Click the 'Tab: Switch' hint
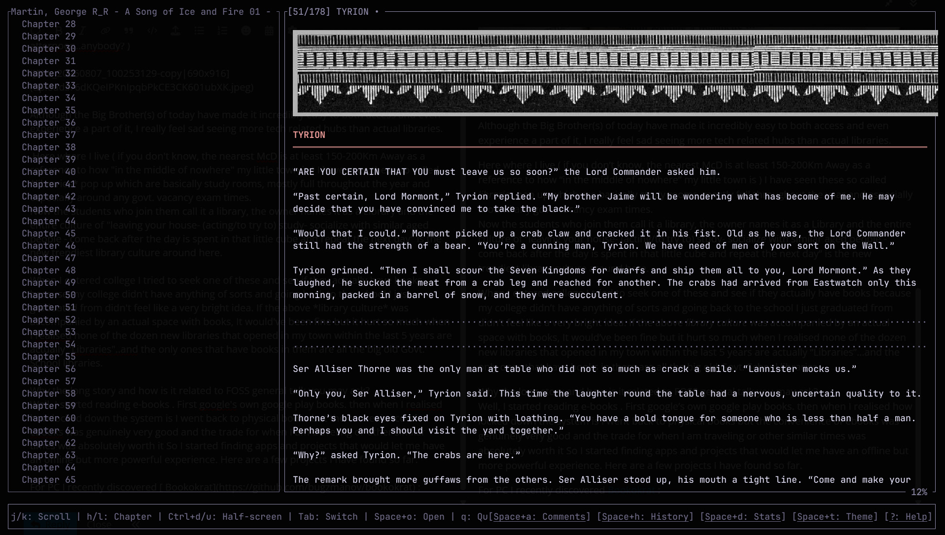Screen dimensions: 945x535 tap(328, 517)
